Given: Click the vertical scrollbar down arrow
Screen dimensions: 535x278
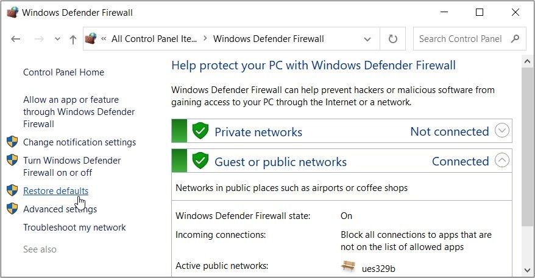Looking at the screenshot, I should point(527,270).
